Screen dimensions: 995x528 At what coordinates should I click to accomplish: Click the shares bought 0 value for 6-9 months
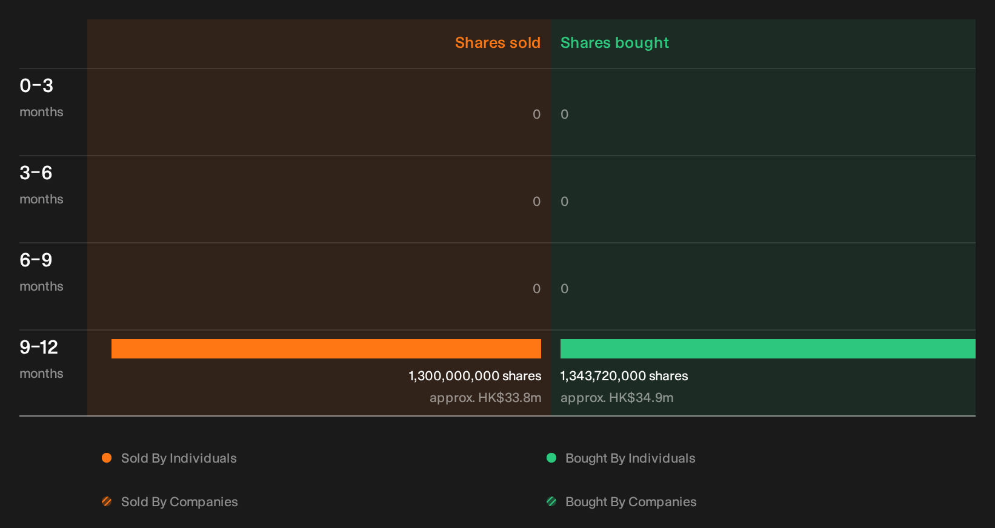(565, 289)
